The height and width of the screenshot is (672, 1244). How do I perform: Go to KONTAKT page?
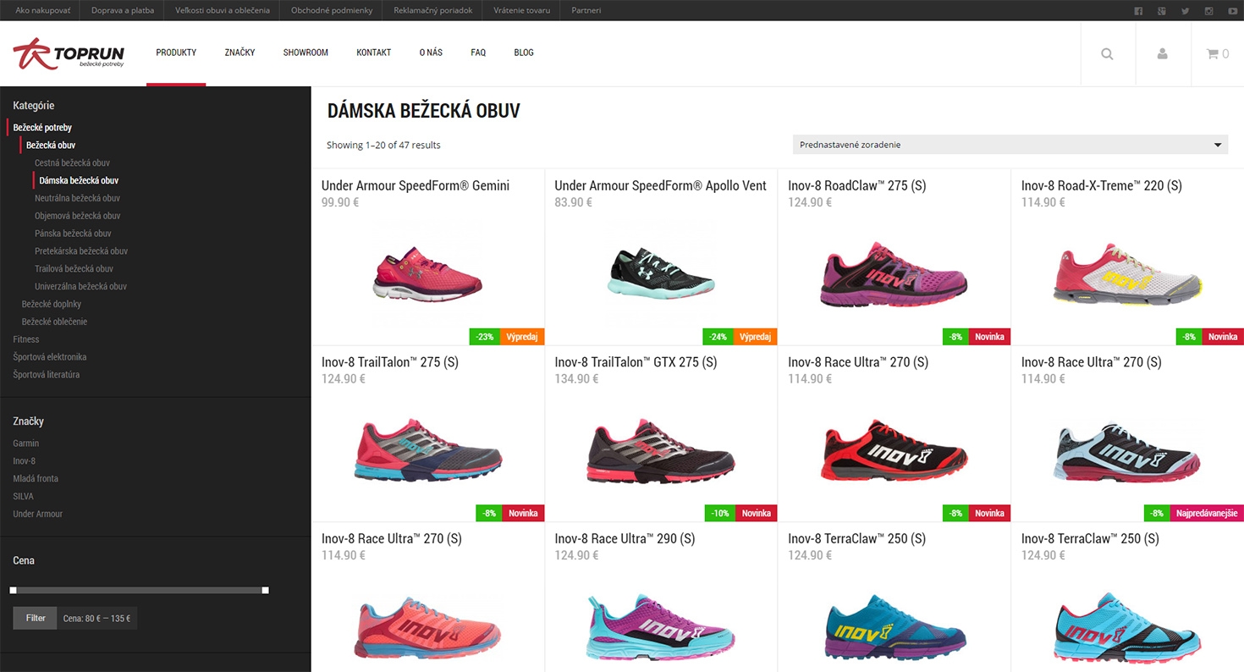point(373,52)
